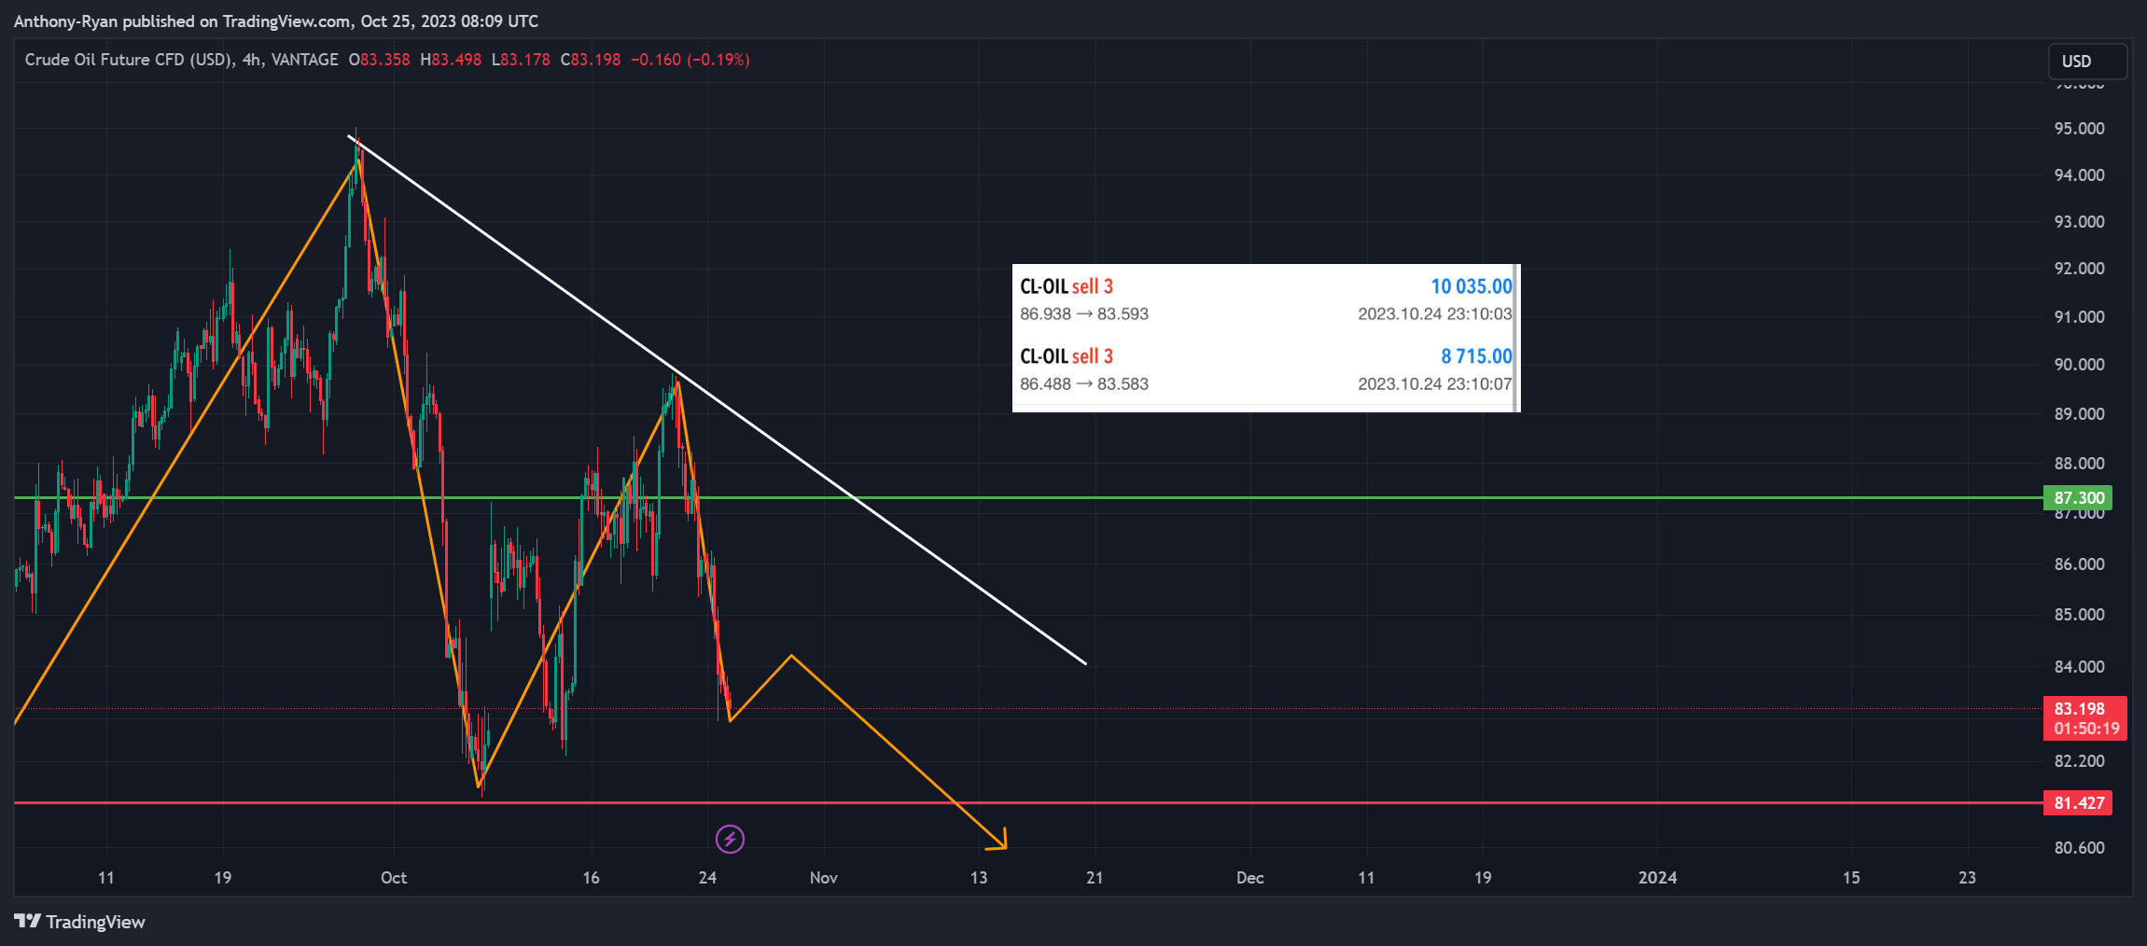Click the Crude Oil Future CFD title
This screenshot has width=2147, height=946.
coord(129,60)
